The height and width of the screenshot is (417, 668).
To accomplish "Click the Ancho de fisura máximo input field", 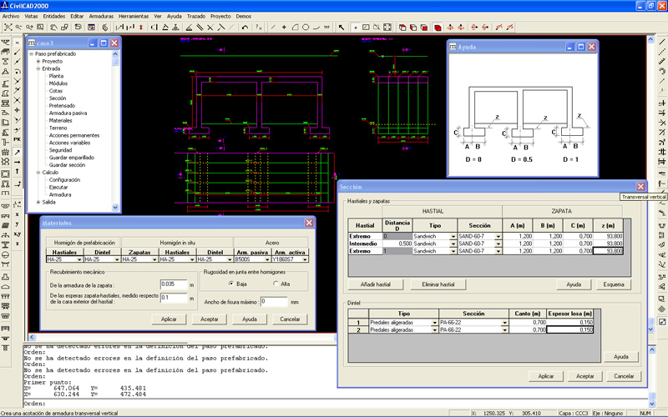I will pos(273,301).
